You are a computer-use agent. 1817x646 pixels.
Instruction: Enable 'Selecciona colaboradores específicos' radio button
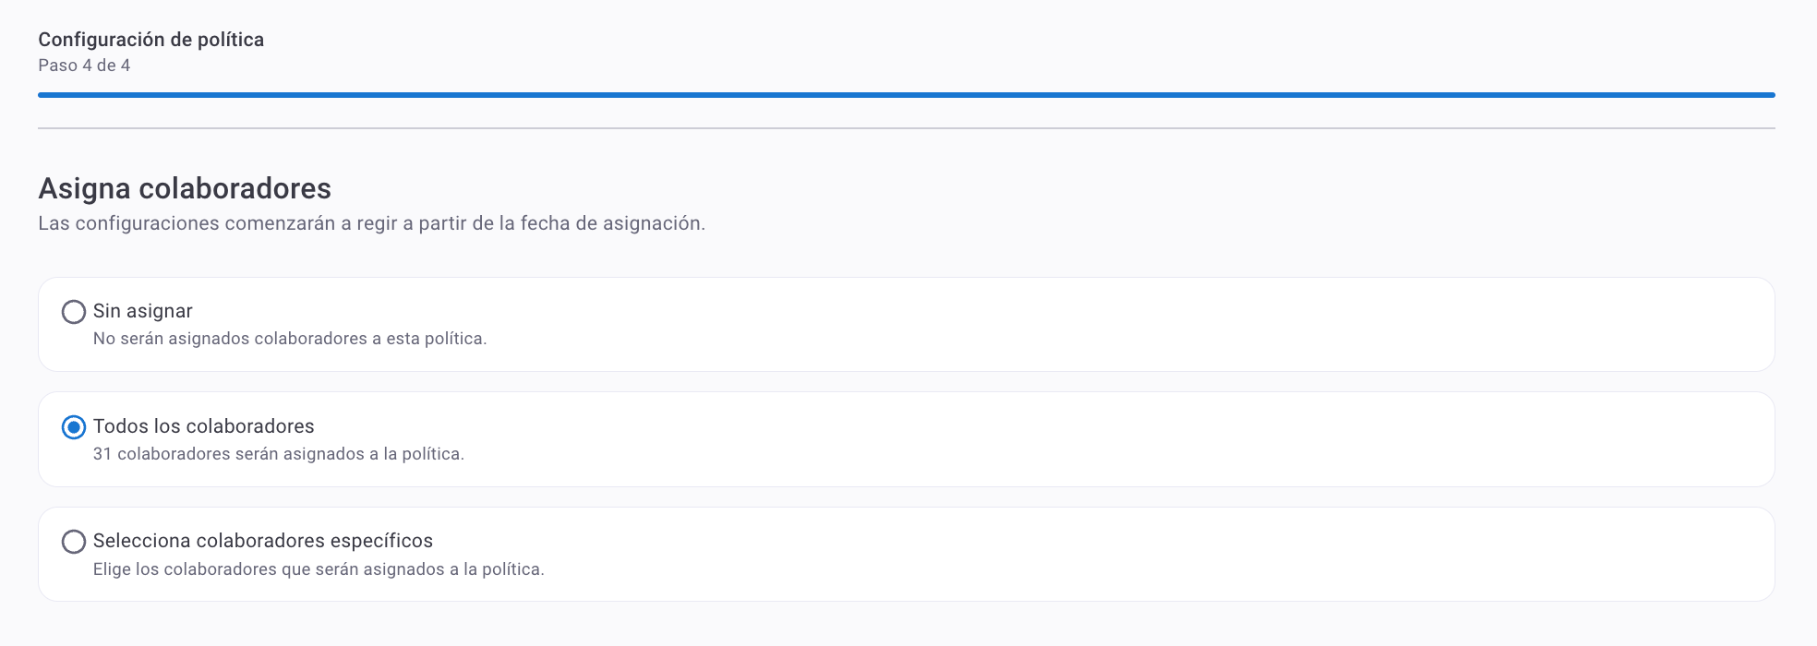point(74,542)
